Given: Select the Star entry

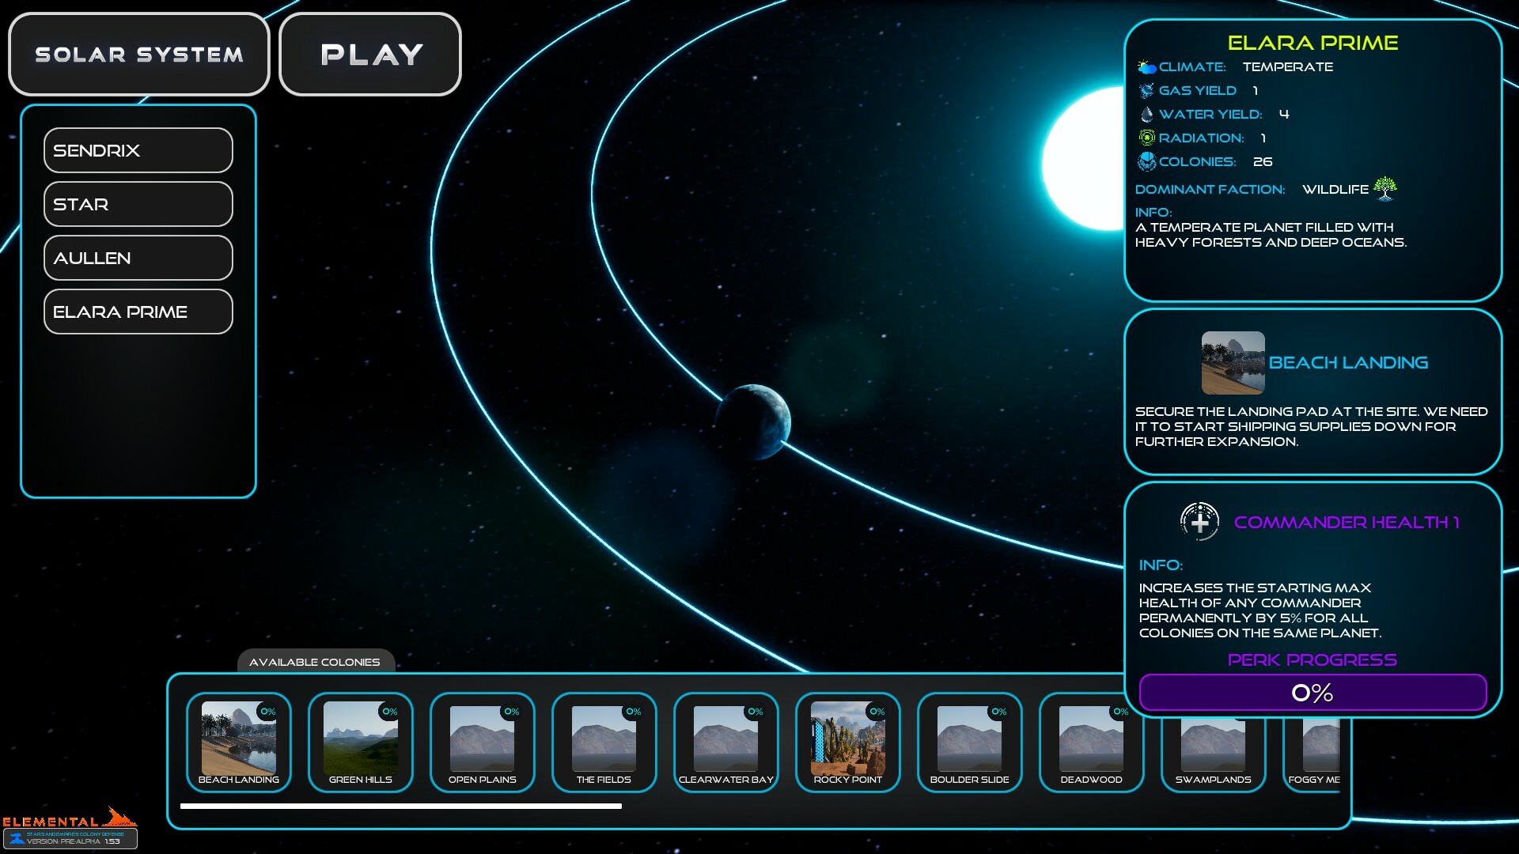Looking at the screenshot, I should click(x=138, y=204).
